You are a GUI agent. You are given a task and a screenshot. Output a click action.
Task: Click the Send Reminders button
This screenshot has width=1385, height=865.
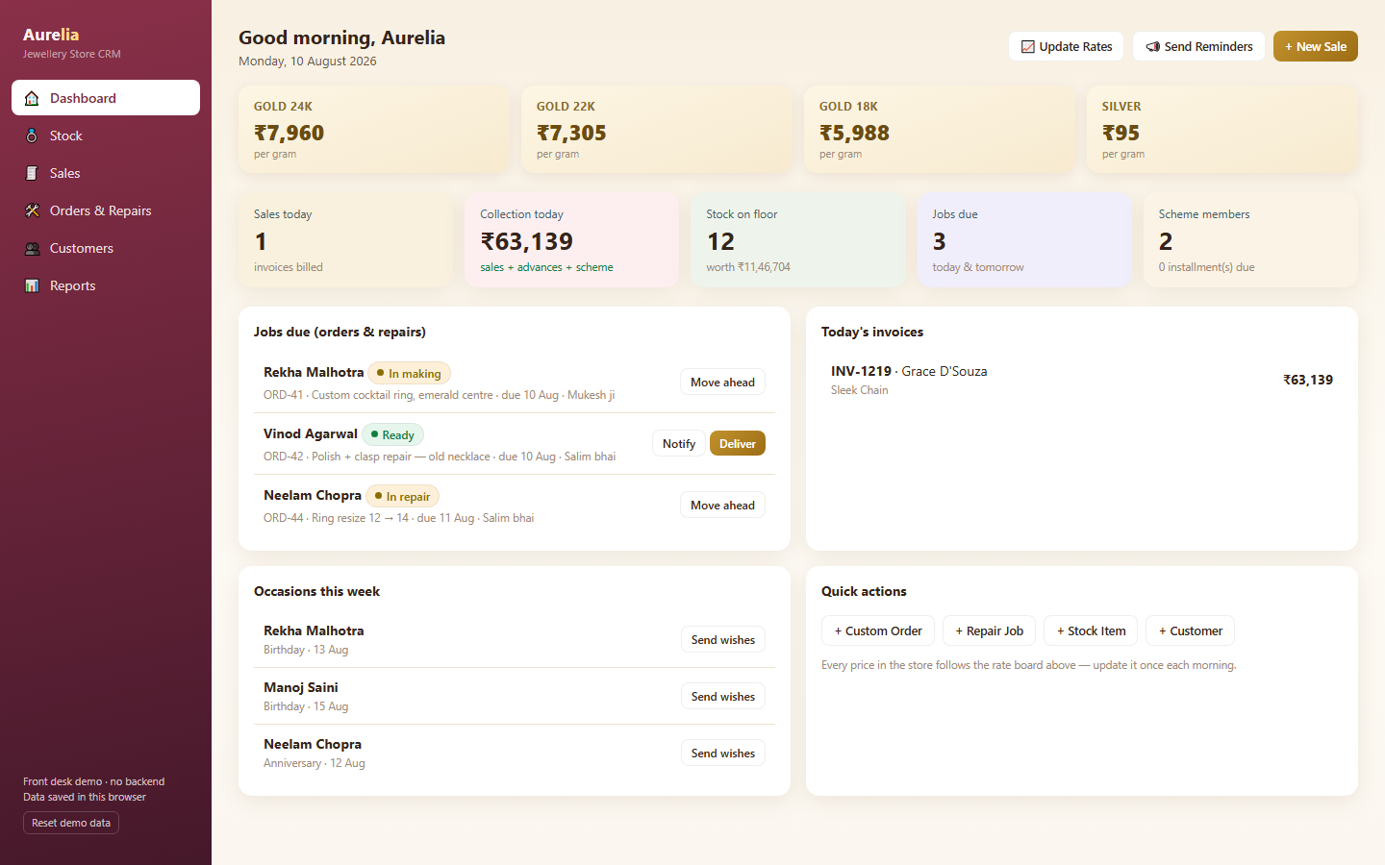(x=1198, y=46)
